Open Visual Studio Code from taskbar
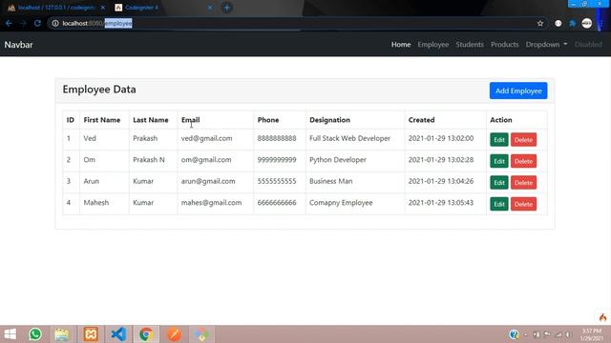Screen dimensions: 611x343 point(118,334)
